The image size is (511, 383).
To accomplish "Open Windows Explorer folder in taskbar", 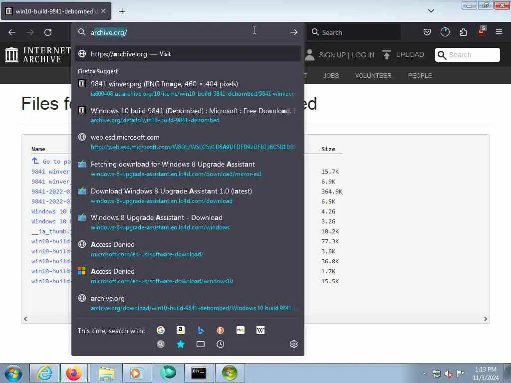I will pyautogui.click(x=106, y=373).
